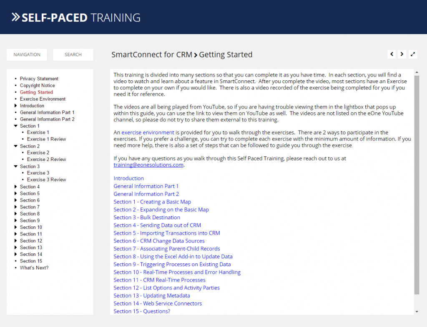Click the training@eonesolutions.com email link
This screenshot has width=427, height=327.
click(x=148, y=165)
